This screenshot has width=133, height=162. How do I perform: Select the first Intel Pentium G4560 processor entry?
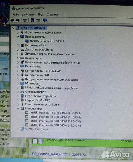coord(55,113)
